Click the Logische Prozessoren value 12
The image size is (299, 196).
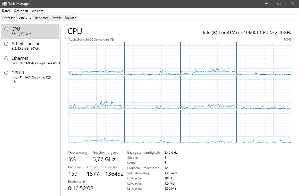[166, 168]
